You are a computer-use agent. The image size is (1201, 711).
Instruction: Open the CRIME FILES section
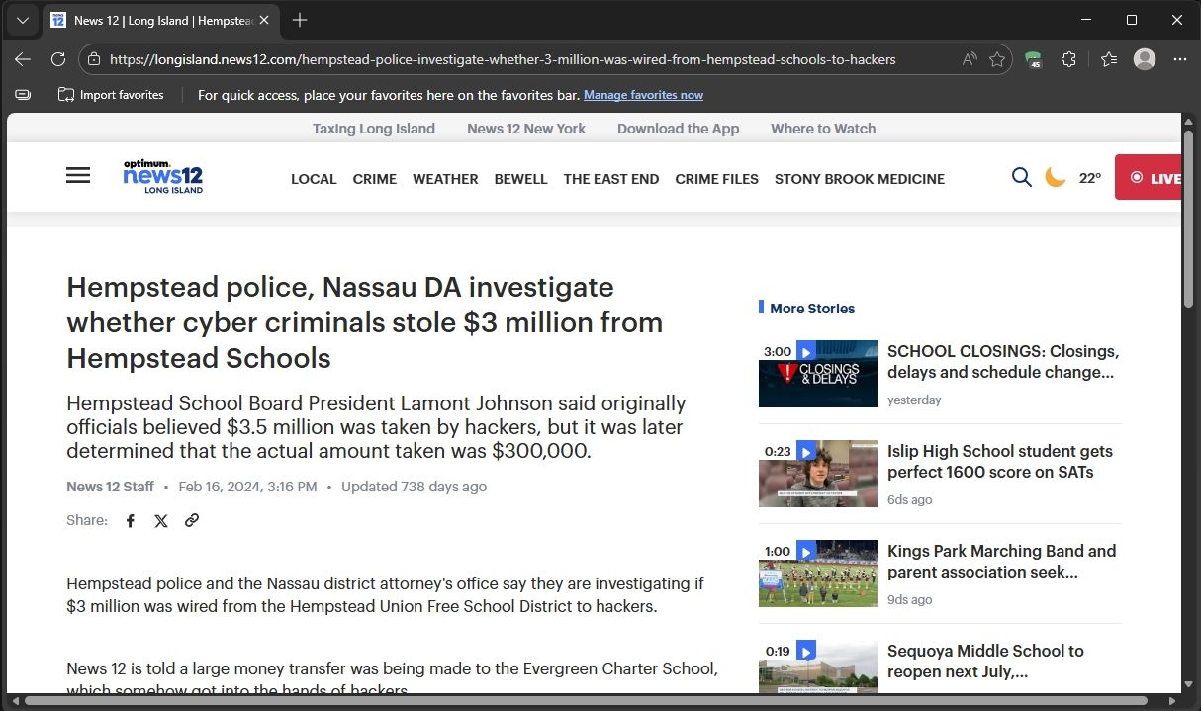point(716,179)
